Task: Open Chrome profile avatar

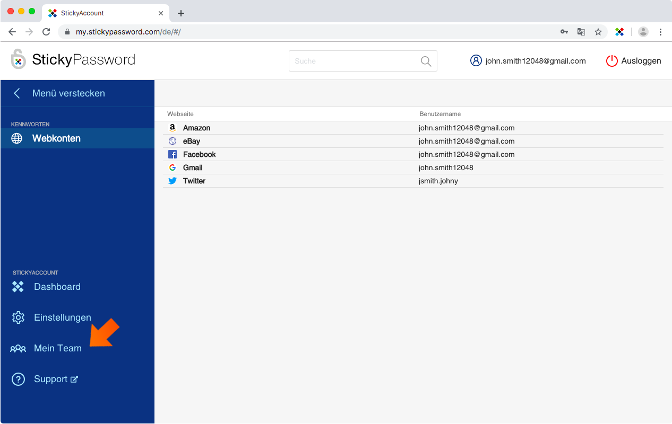Action: click(643, 32)
